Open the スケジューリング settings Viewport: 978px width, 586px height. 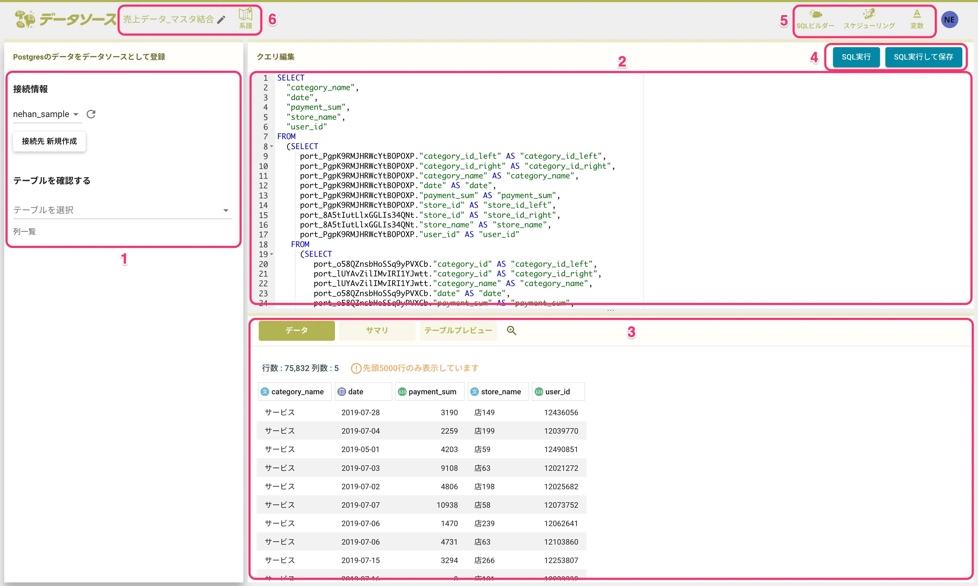(869, 20)
